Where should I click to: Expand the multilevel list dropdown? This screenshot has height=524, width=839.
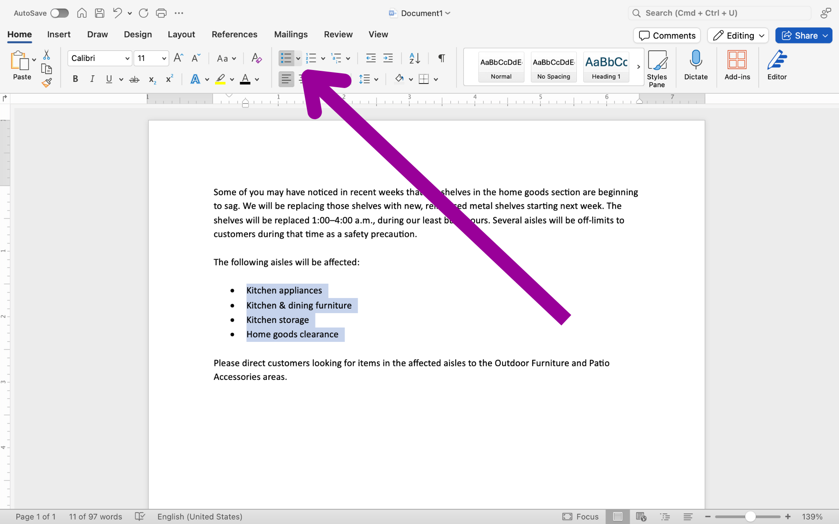[x=348, y=59]
